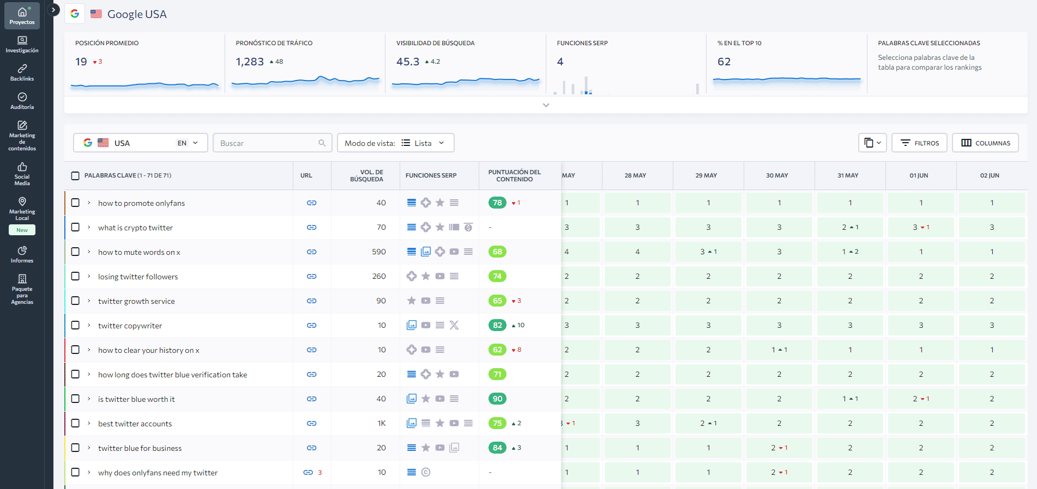Click video icon in how to clear your history row

426,350
